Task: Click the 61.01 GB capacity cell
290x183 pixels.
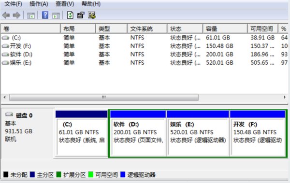Action: tap(218, 38)
